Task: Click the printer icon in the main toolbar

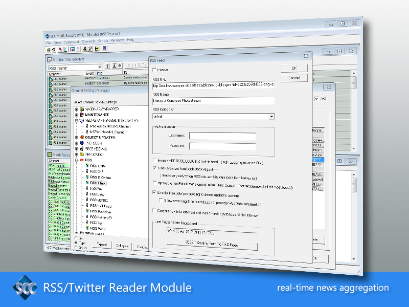Action: coord(54,50)
